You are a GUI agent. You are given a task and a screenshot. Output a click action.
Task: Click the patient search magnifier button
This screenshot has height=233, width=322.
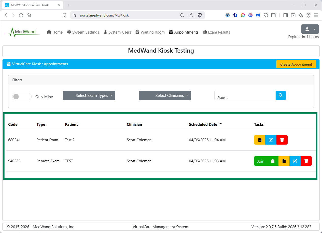pyautogui.click(x=281, y=96)
